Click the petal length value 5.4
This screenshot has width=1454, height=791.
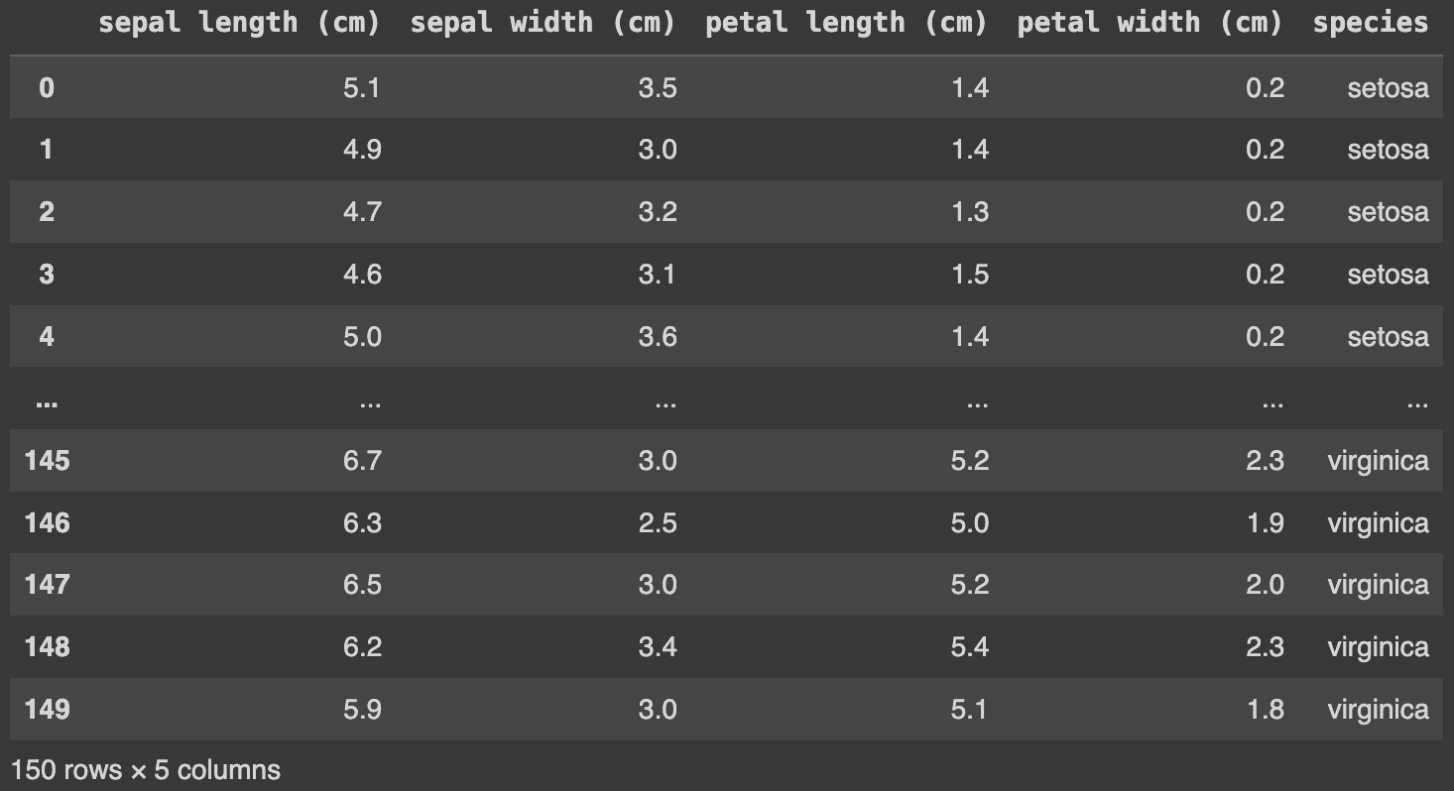tap(969, 647)
